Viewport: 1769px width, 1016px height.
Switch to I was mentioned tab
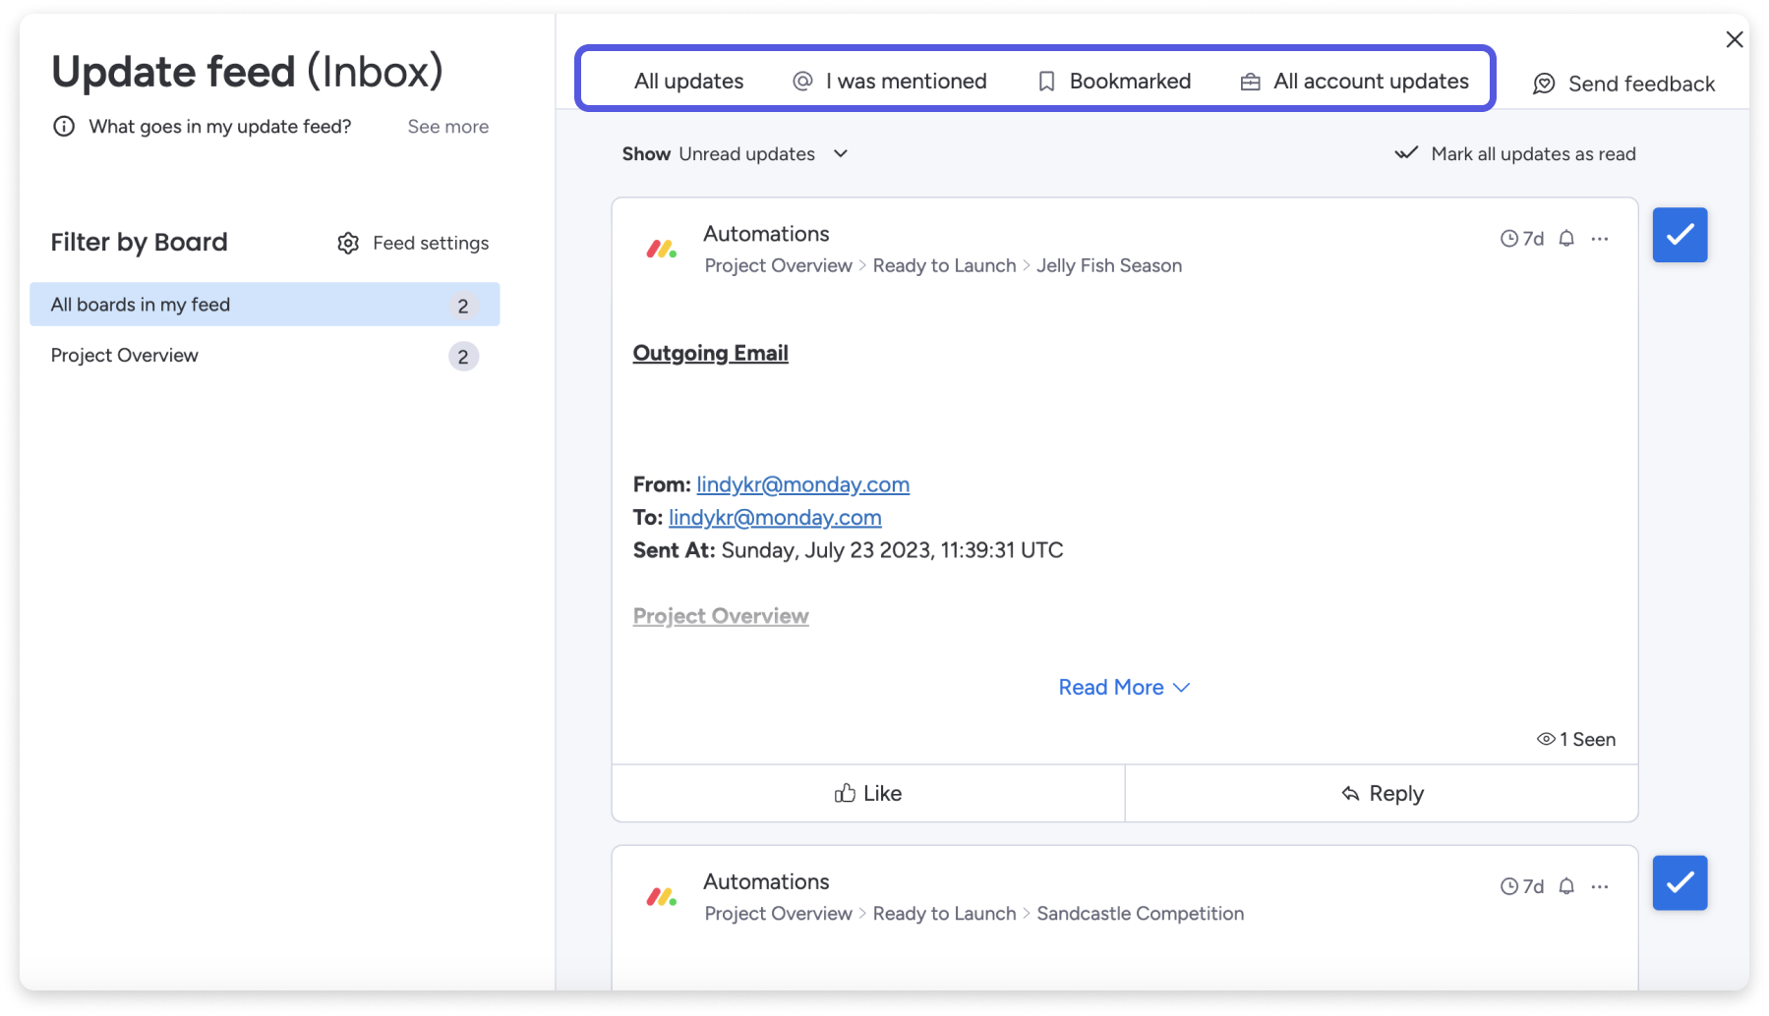pos(890,82)
